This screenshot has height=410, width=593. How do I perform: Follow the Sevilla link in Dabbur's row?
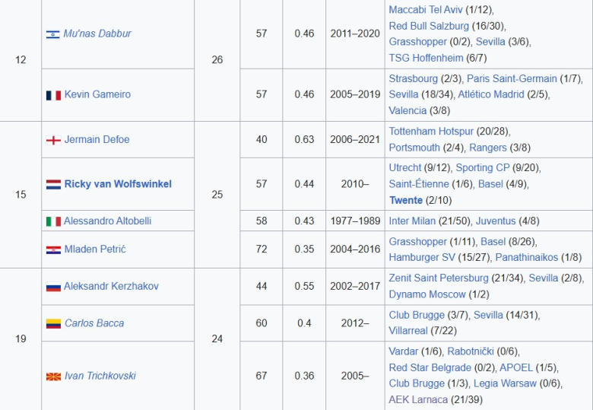[490, 42]
